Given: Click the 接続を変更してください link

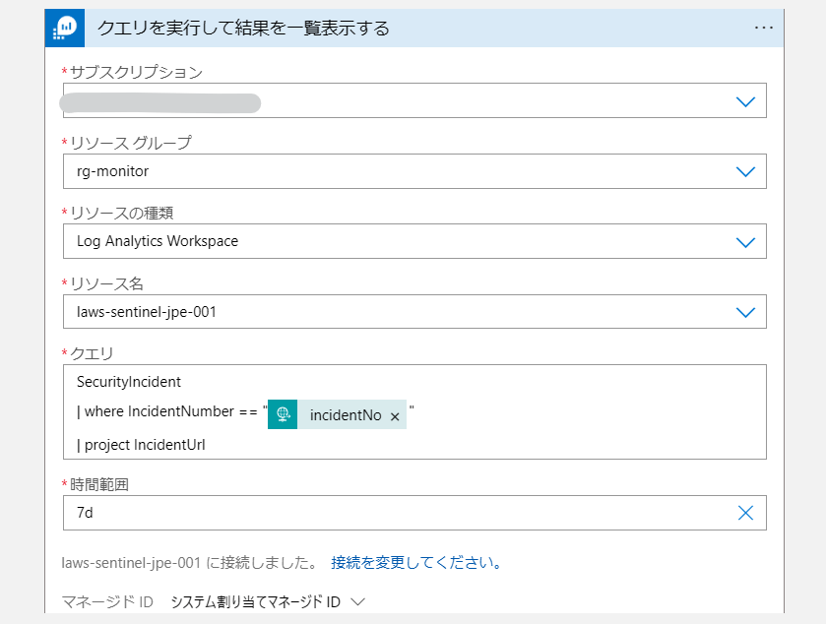Looking at the screenshot, I should pyautogui.click(x=415, y=562).
